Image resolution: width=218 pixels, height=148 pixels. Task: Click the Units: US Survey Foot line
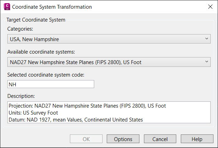pyautogui.click(x=33, y=113)
